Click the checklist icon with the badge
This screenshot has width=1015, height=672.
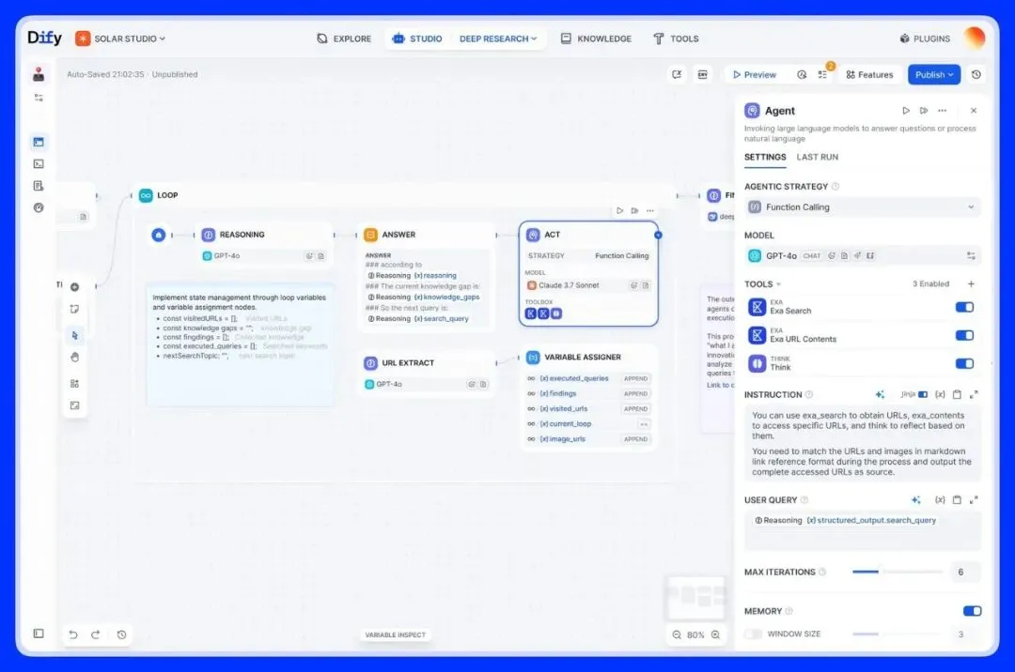823,73
